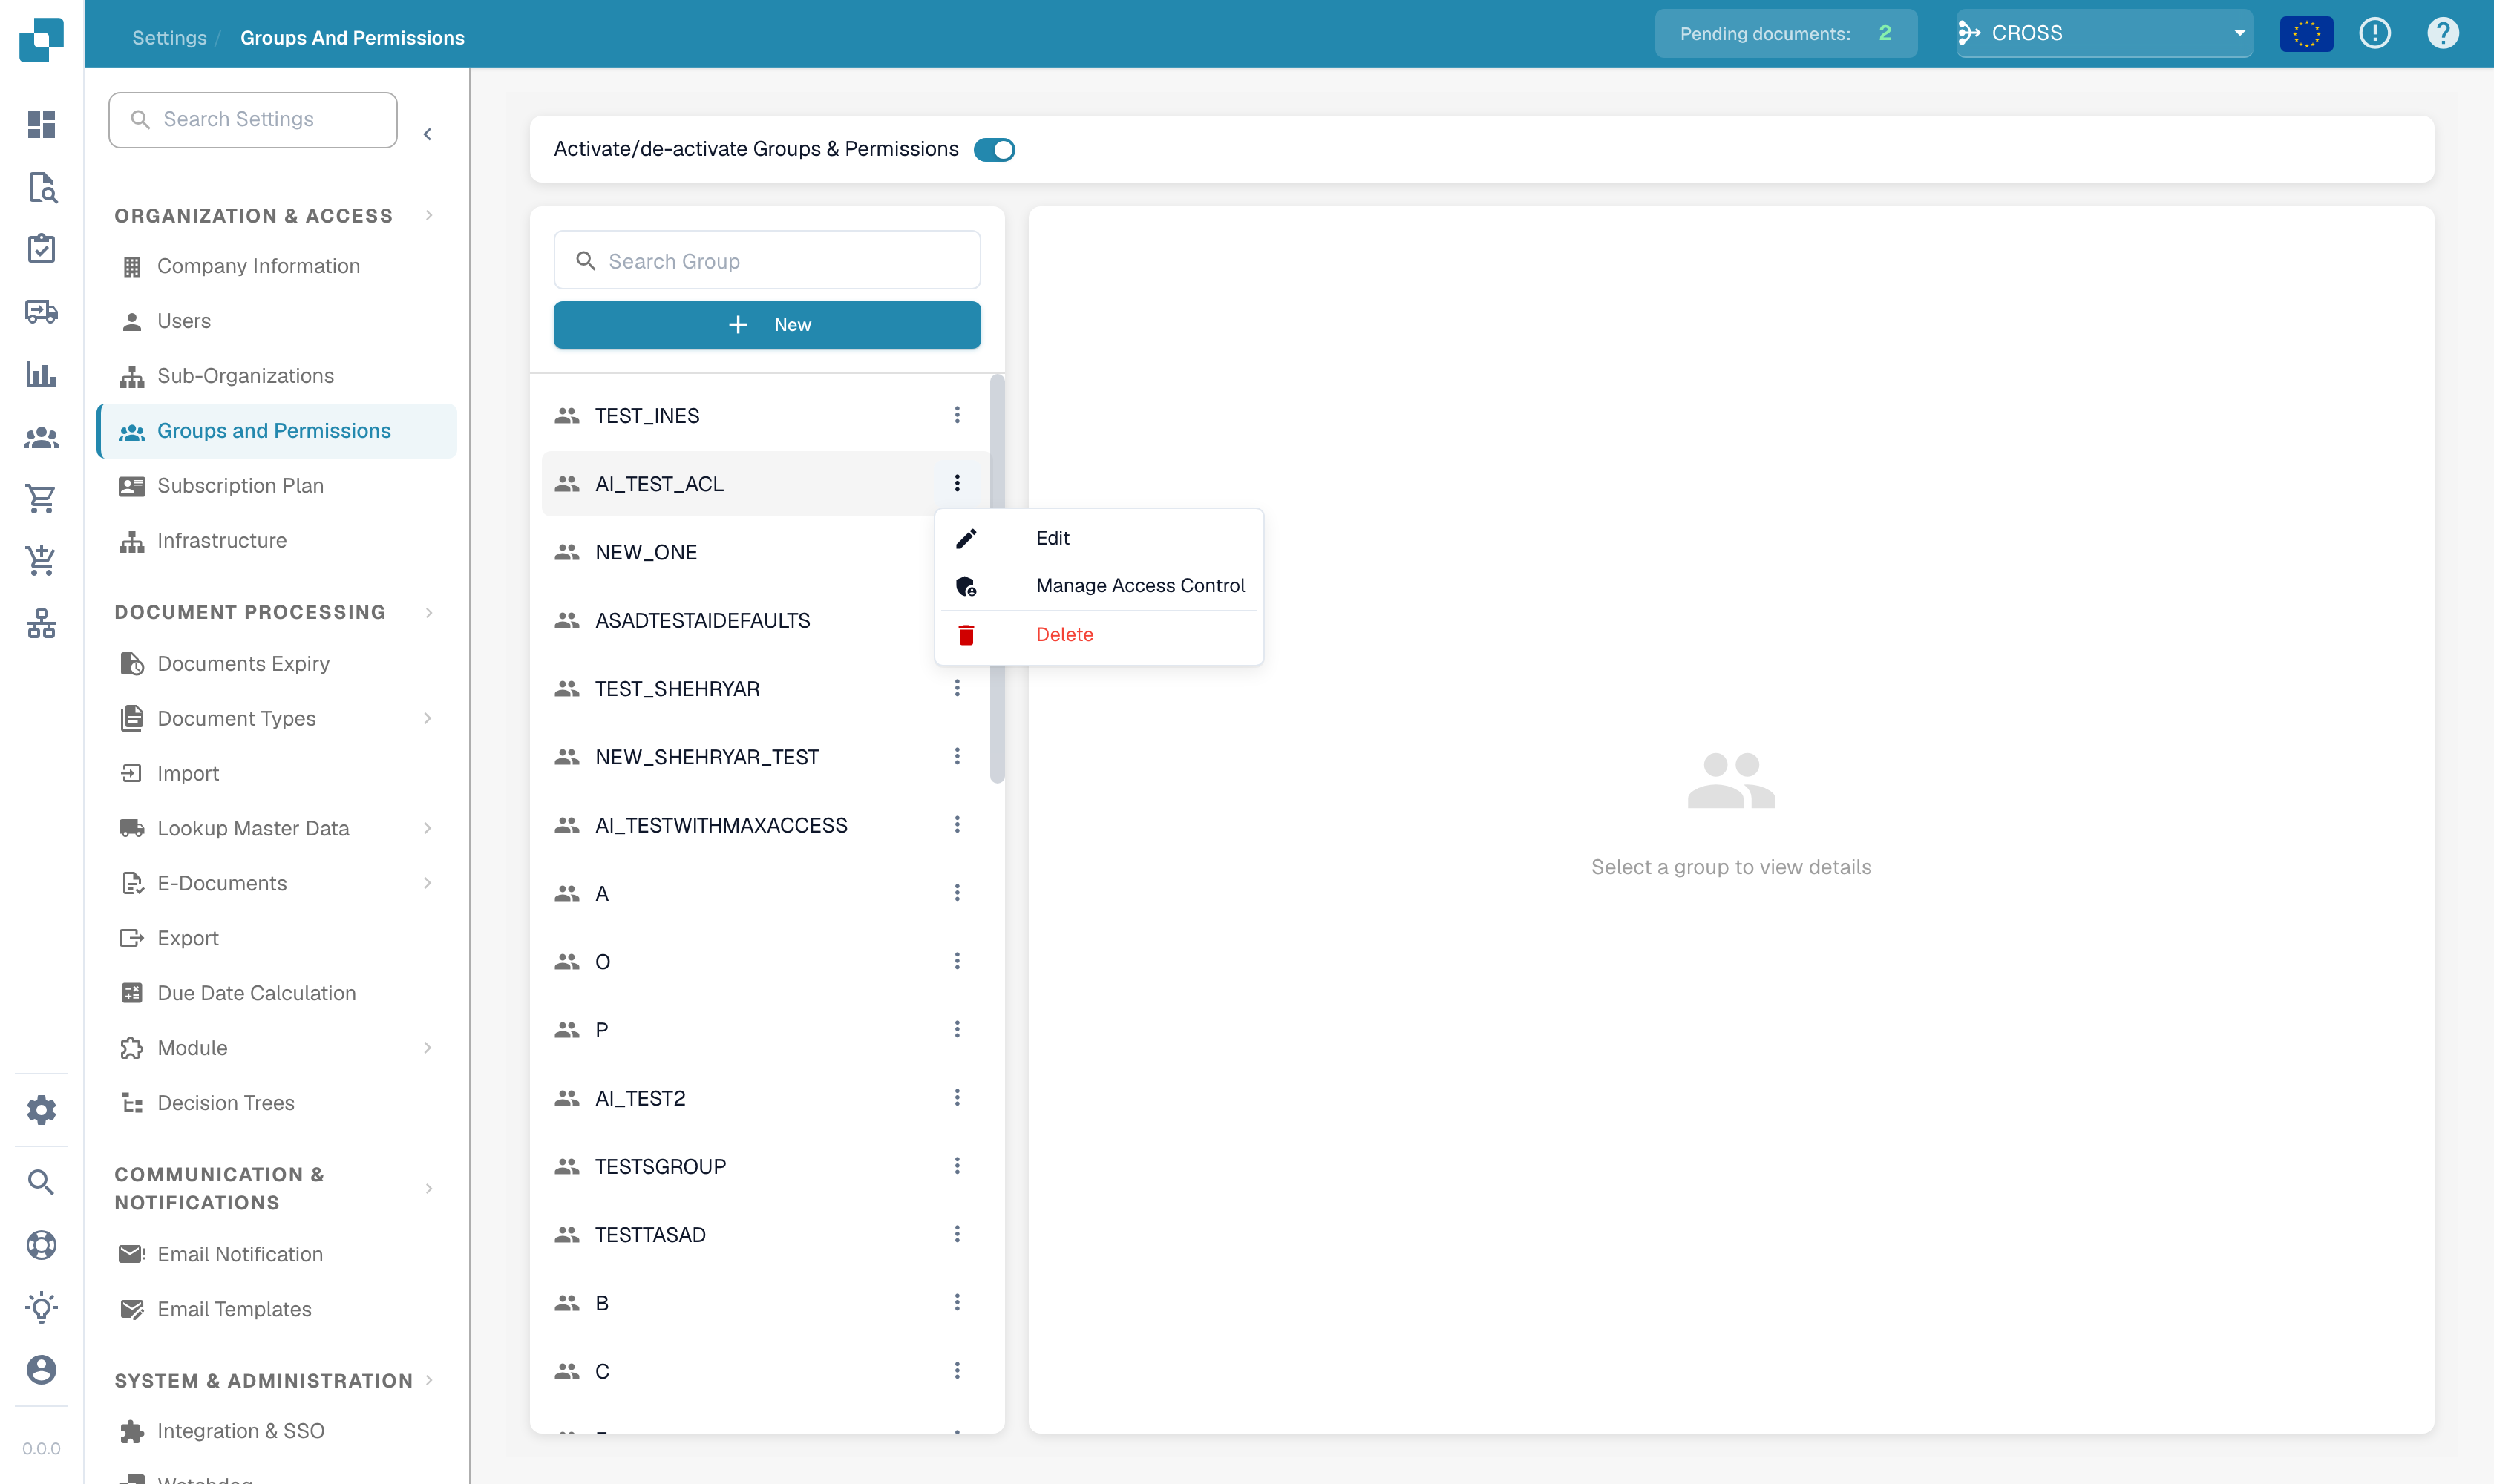The image size is (2494, 1484).
Task: Open the three-dot menu for AI_TEST_ACL
Action: click(x=956, y=483)
